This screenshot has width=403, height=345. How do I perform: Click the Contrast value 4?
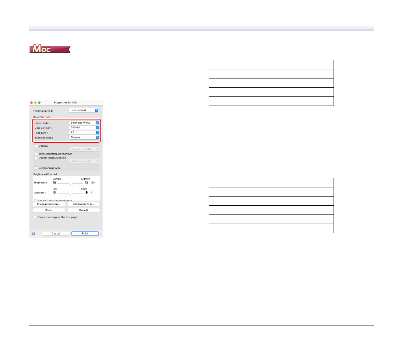point(91,193)
